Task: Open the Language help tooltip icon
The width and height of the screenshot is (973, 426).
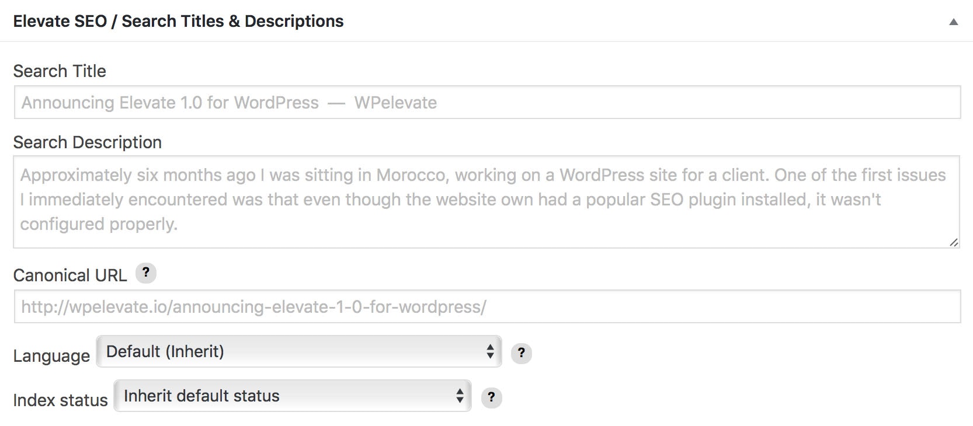Action: point(522,353)
